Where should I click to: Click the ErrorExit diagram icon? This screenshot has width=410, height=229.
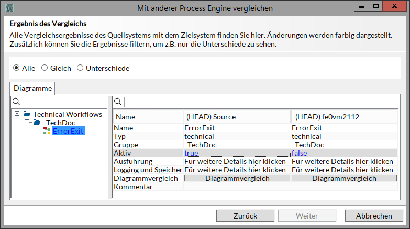click(x=47, y=130)
